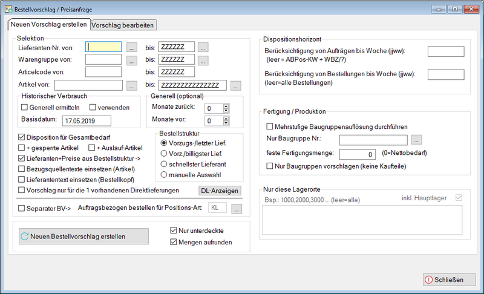
Task: Open lookup for Artikel von field
Action: tap(132, 85)
